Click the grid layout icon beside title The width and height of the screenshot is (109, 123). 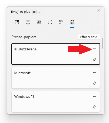34,12
